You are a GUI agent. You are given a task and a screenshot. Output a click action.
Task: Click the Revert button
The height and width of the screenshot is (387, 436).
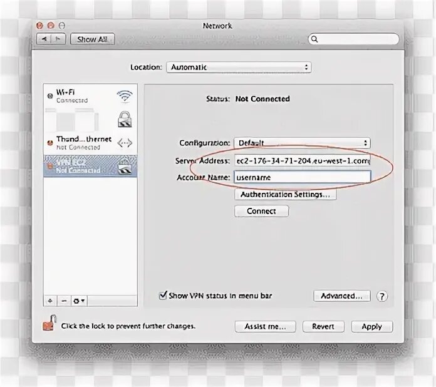click(x=323, y=326)
